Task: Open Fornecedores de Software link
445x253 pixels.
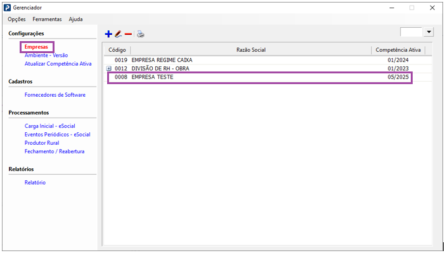Action: (55, 95)
